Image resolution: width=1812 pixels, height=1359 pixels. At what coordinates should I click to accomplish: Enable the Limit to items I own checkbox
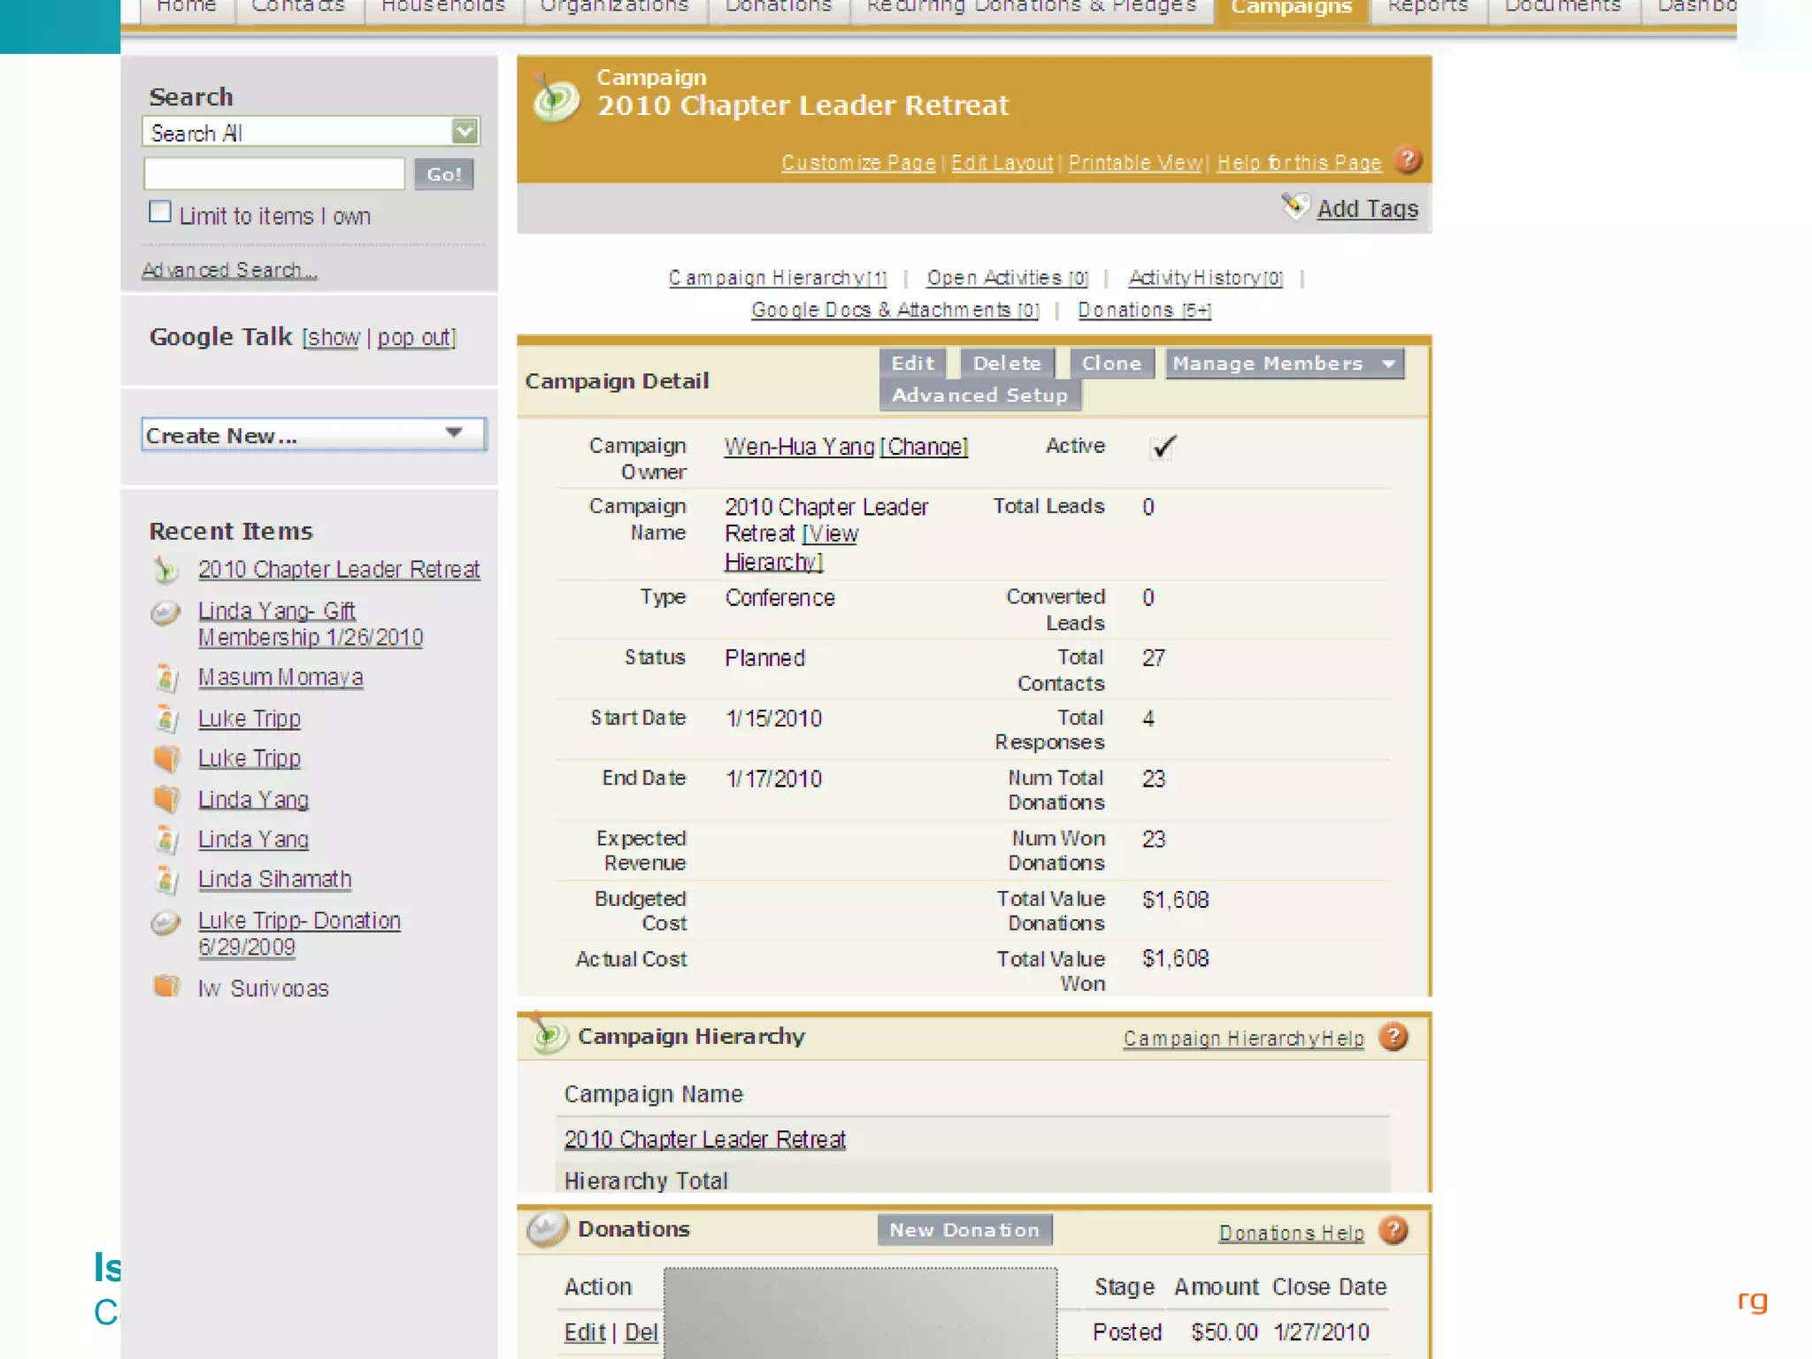(x=160, y=212)
